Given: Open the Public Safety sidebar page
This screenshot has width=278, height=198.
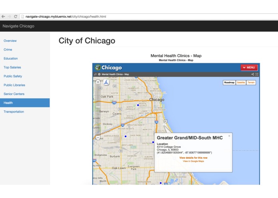Looking at the screenshot, I should click(13, 76).
